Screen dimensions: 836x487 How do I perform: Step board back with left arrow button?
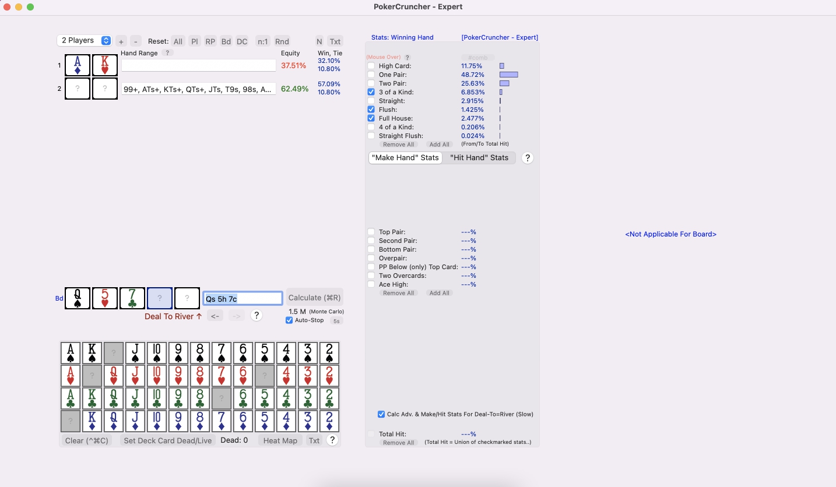click(215, 316)
